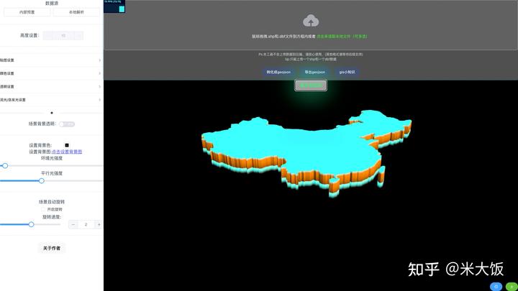Image resolution: width=518 pixels, height=291 pixels.
Task: Click the 平行光强度 slider handle
Action: coord(41,180)
